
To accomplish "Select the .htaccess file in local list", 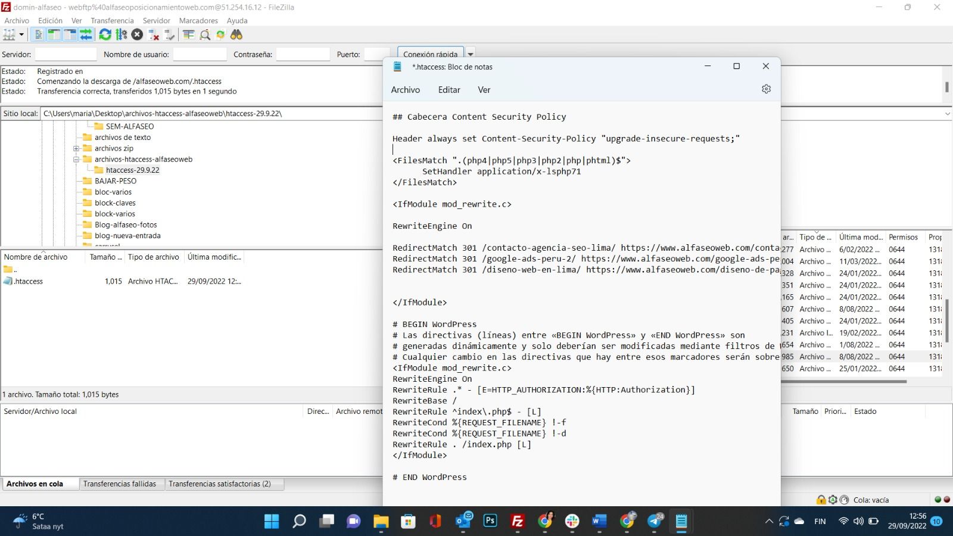I will coord(28,281).
